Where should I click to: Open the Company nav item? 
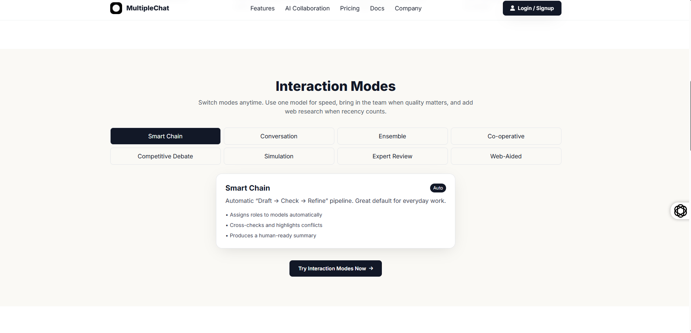408,8
